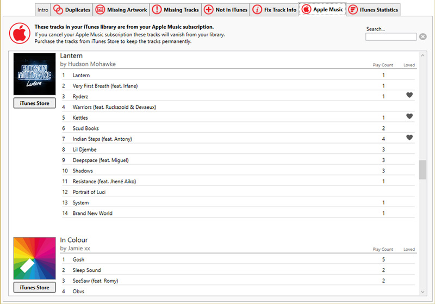This screenshot has width=435, height=304.
Task: Click "by Jamie xx" artist text
Action: pos(75,248)
